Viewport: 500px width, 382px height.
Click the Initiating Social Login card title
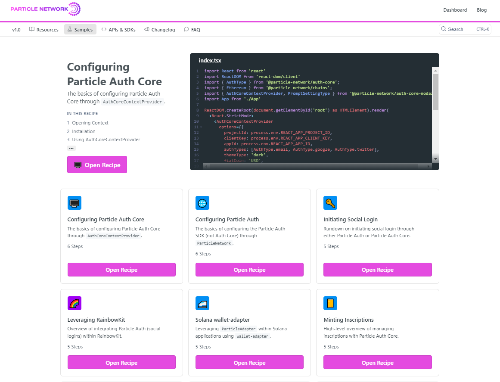pyautogui.click(x=351, y=219)
